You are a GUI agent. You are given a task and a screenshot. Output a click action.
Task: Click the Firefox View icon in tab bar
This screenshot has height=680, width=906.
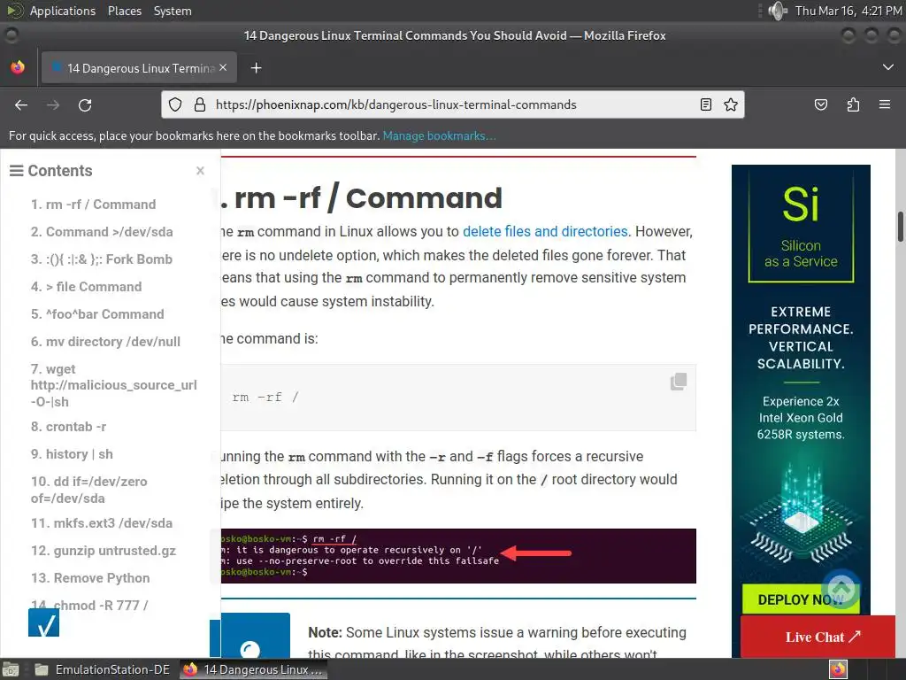click(x=18, y=67)
